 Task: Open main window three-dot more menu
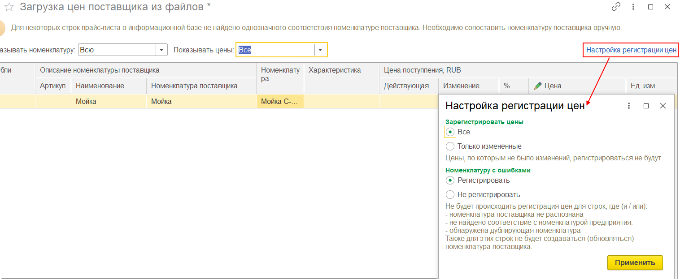pyautogui.click(x=633, y=7)
